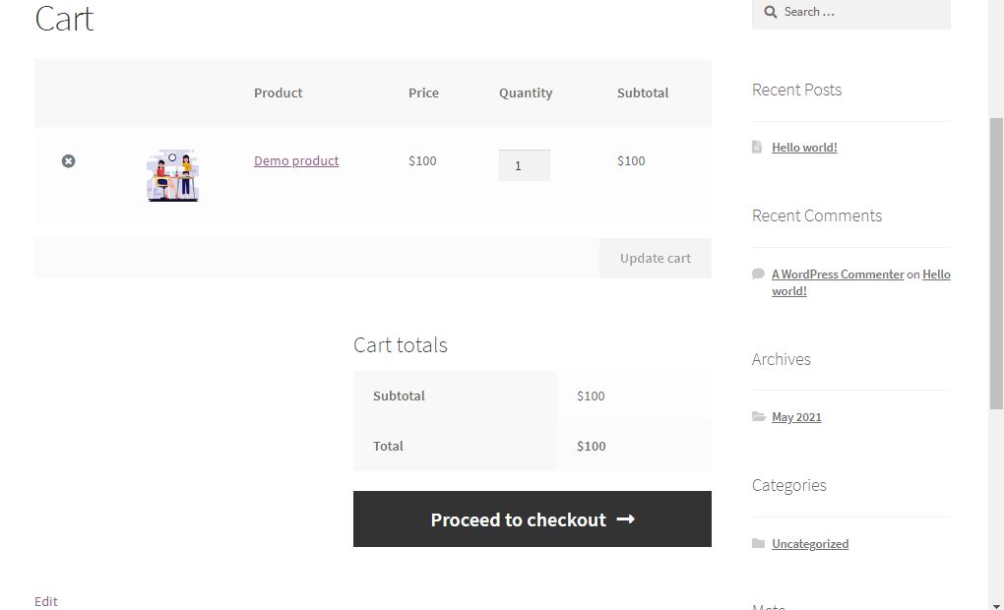Screen dimensions: 1004x610
Task: Remove Demo product from cart
Action: click(x=68, y=160)
